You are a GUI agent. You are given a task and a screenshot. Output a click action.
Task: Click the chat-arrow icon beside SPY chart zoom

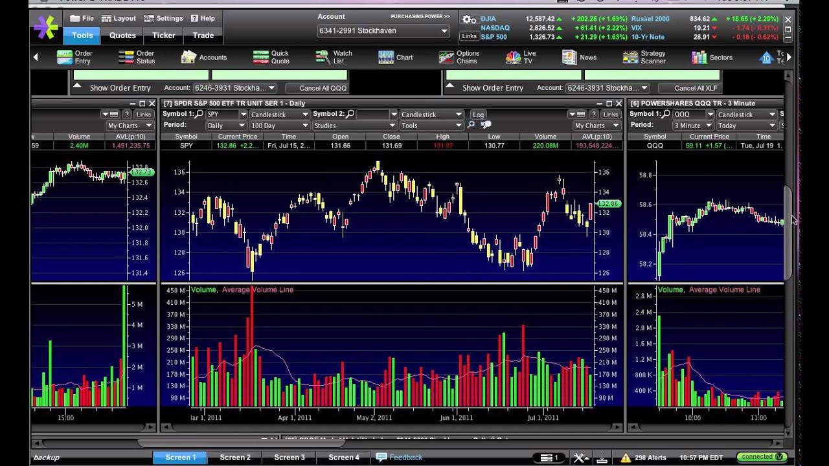point(486,125)
